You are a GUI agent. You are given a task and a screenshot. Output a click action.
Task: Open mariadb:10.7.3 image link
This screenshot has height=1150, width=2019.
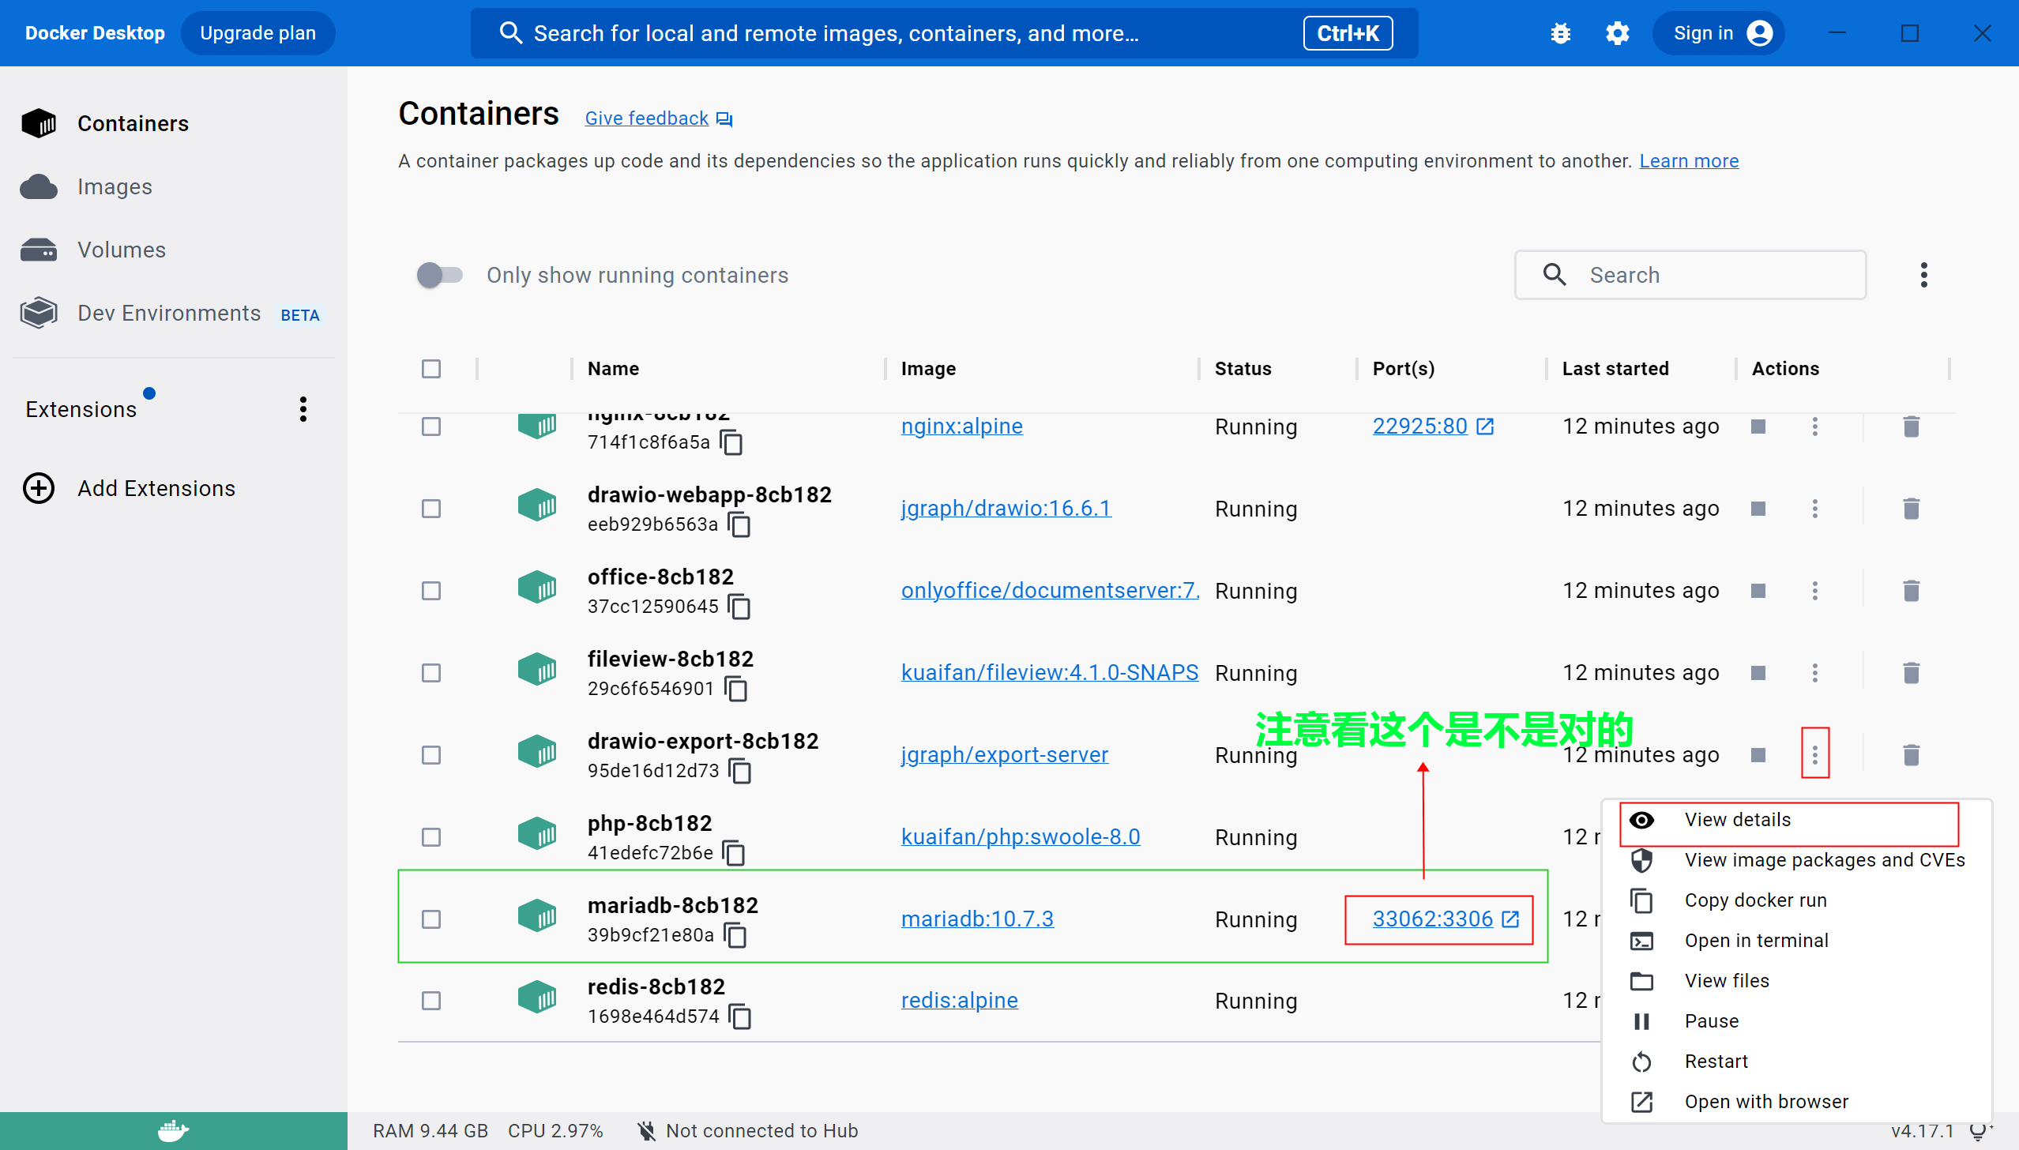click(x=977, y=919)
